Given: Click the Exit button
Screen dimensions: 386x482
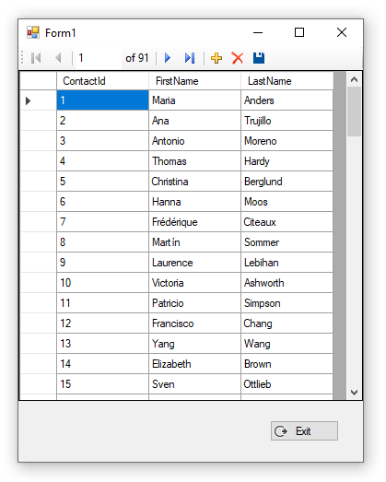Looking at the screenshot, I should click(x=304, y=431).
